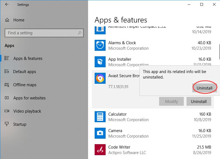Close the Settings window
Viewport: 220px width, 159px height.
(x=214, y=4)
